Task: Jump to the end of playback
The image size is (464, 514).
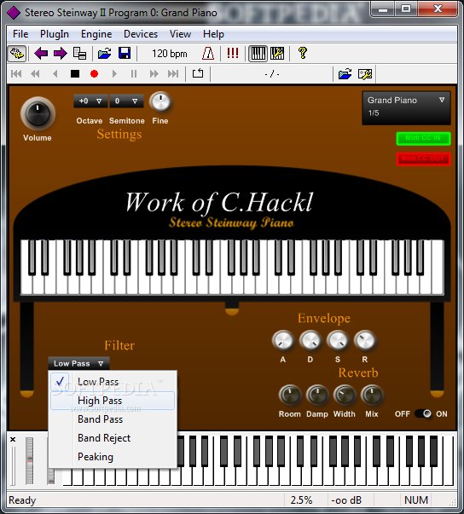Action: pyautogui.click(x=173, y=74)
